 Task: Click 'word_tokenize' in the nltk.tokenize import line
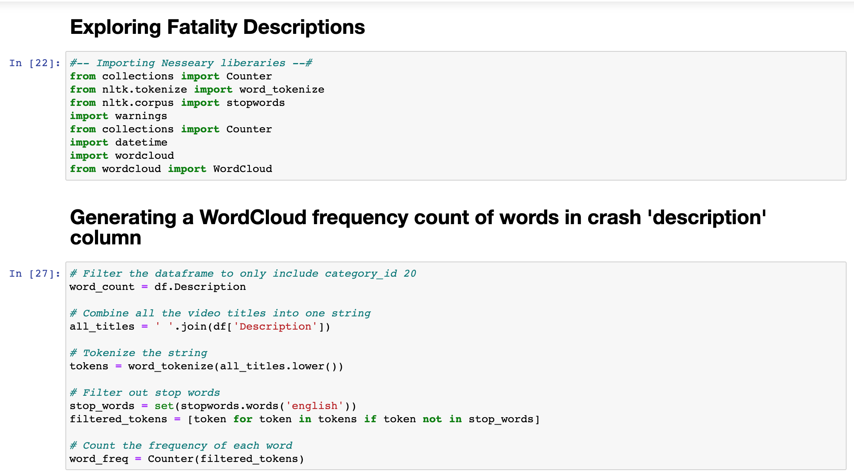pyautogui.click(x=281, y=90)
